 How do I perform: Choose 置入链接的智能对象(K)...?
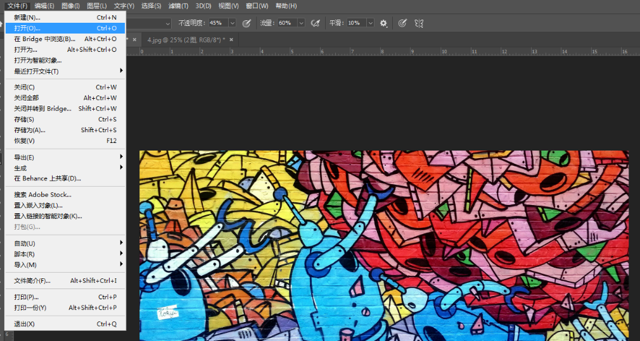pyautogui.click(x=65, y=216)
